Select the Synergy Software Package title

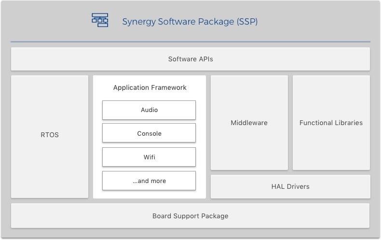190,22
